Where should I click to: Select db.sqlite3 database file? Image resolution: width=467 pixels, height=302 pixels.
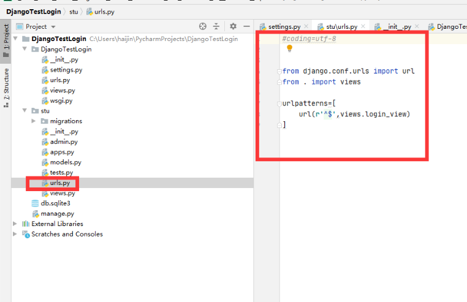pyautogui.click(x=55, y=203)
